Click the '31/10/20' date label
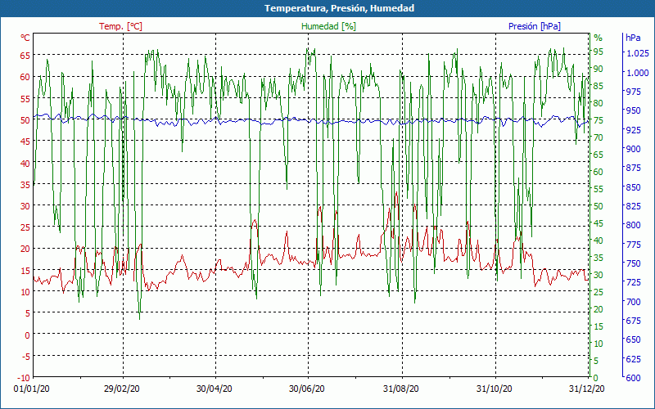The image size is (655, 409). [495, 389]
